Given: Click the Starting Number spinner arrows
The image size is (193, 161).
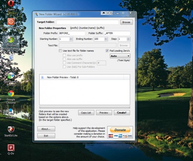Looking at the screenshot, I should coord(71,39).
